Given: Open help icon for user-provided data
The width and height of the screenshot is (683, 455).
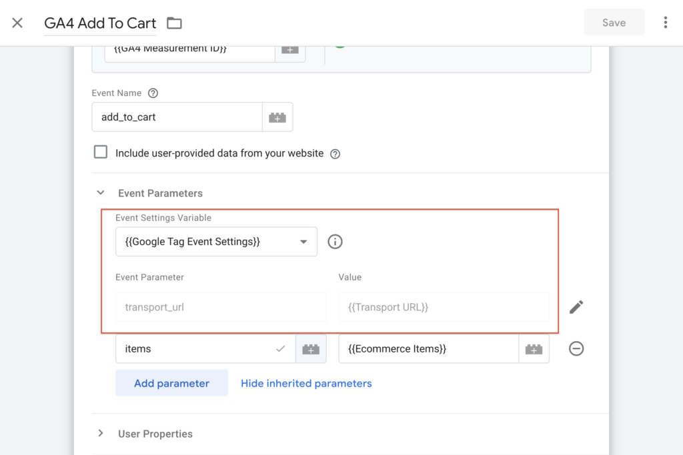Looking at the screenshot, I should (x=335, y=154).
